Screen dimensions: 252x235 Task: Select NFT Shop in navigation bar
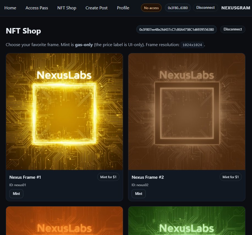pos(67,8)
